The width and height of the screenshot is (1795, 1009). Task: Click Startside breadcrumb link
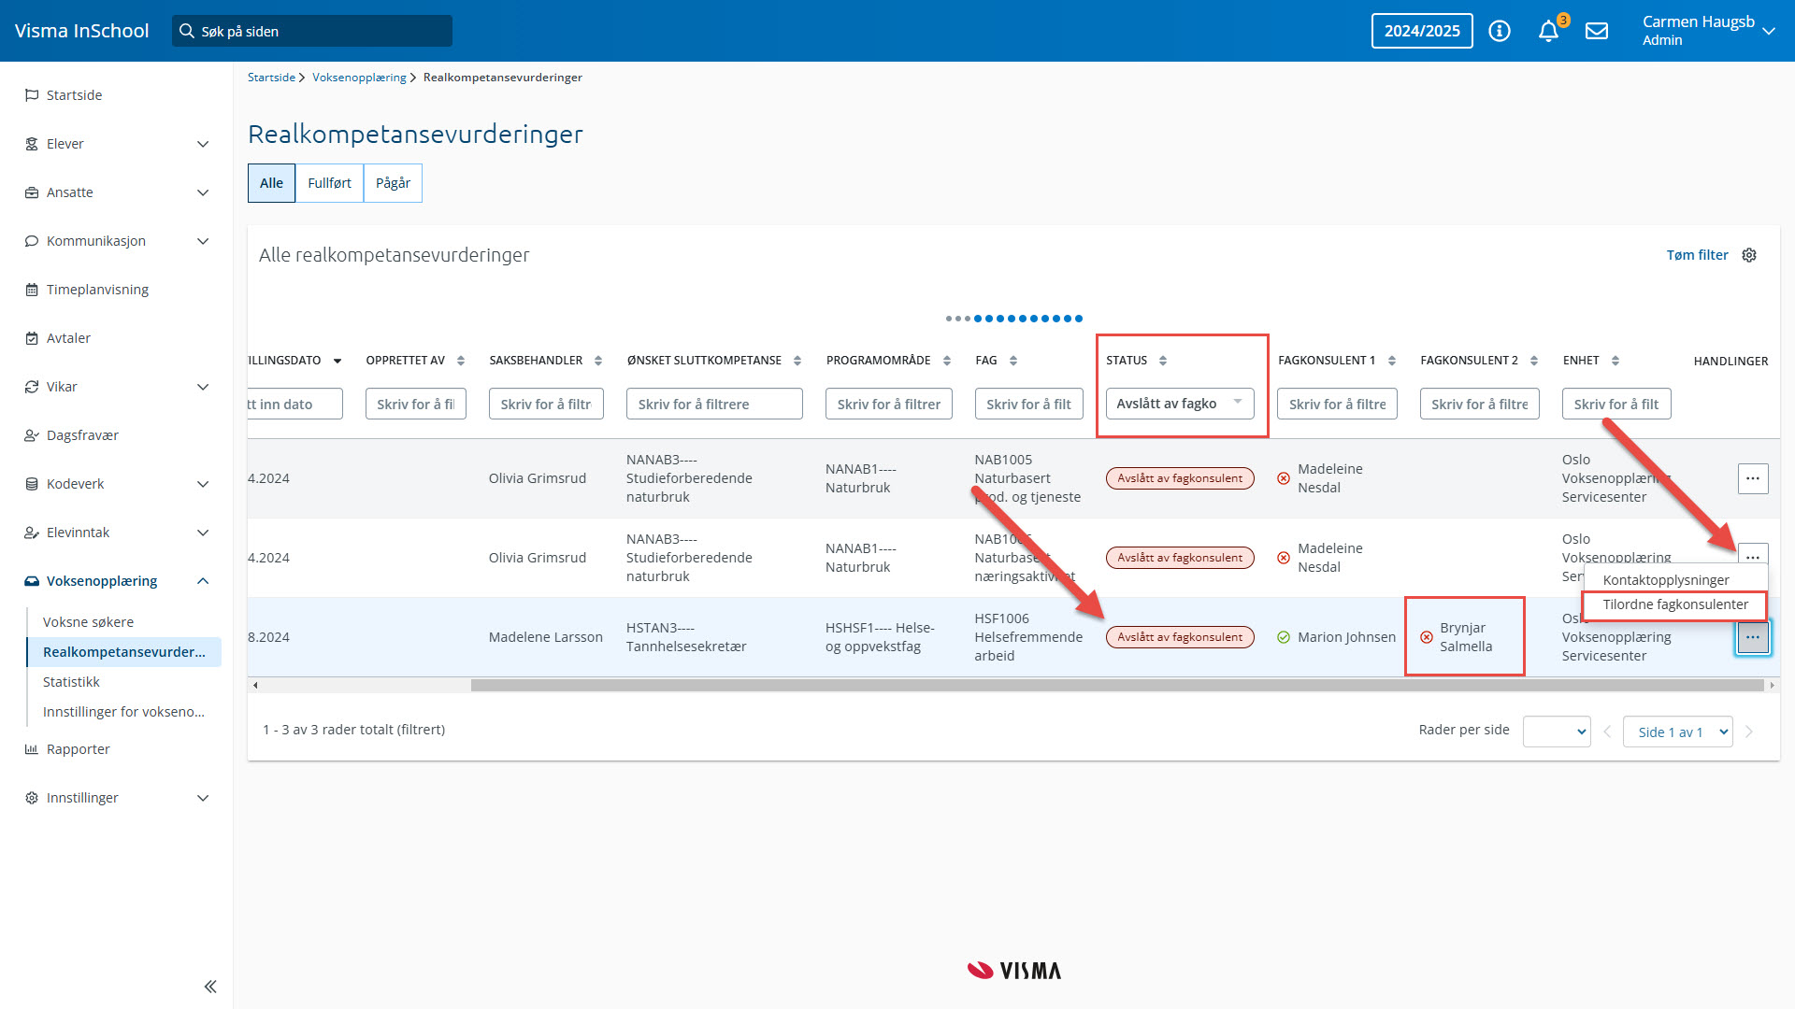[271, 78]
